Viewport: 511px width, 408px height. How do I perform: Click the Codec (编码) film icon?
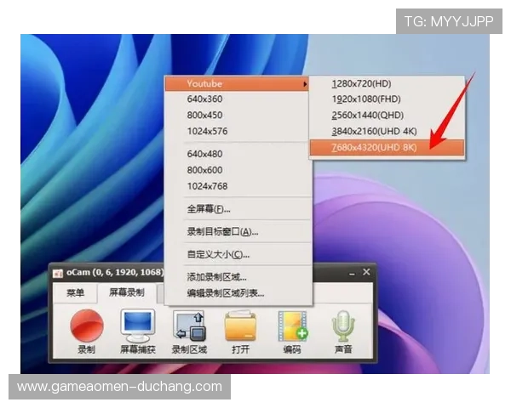292,326
